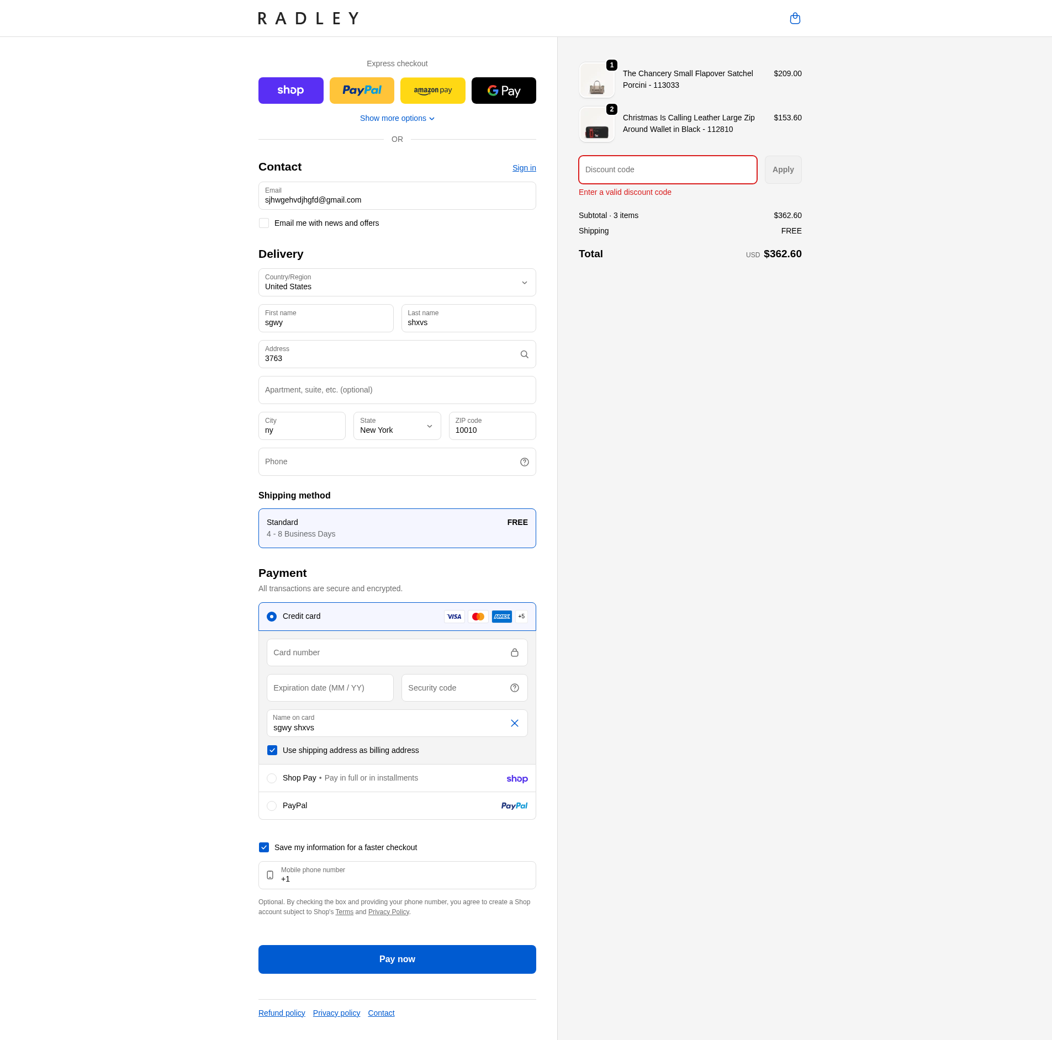This screenshot has width=1052, height=1040.
Task: Choose the Shop Pay payment option
Action: [x=272, y=778]
